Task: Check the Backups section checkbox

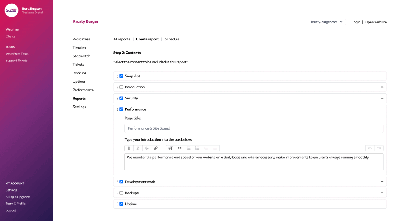Action: point(122,193)
